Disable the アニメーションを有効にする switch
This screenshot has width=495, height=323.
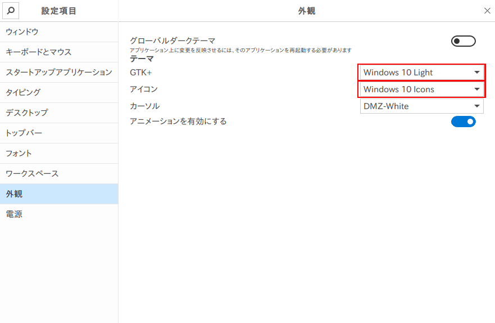[463, 122]
